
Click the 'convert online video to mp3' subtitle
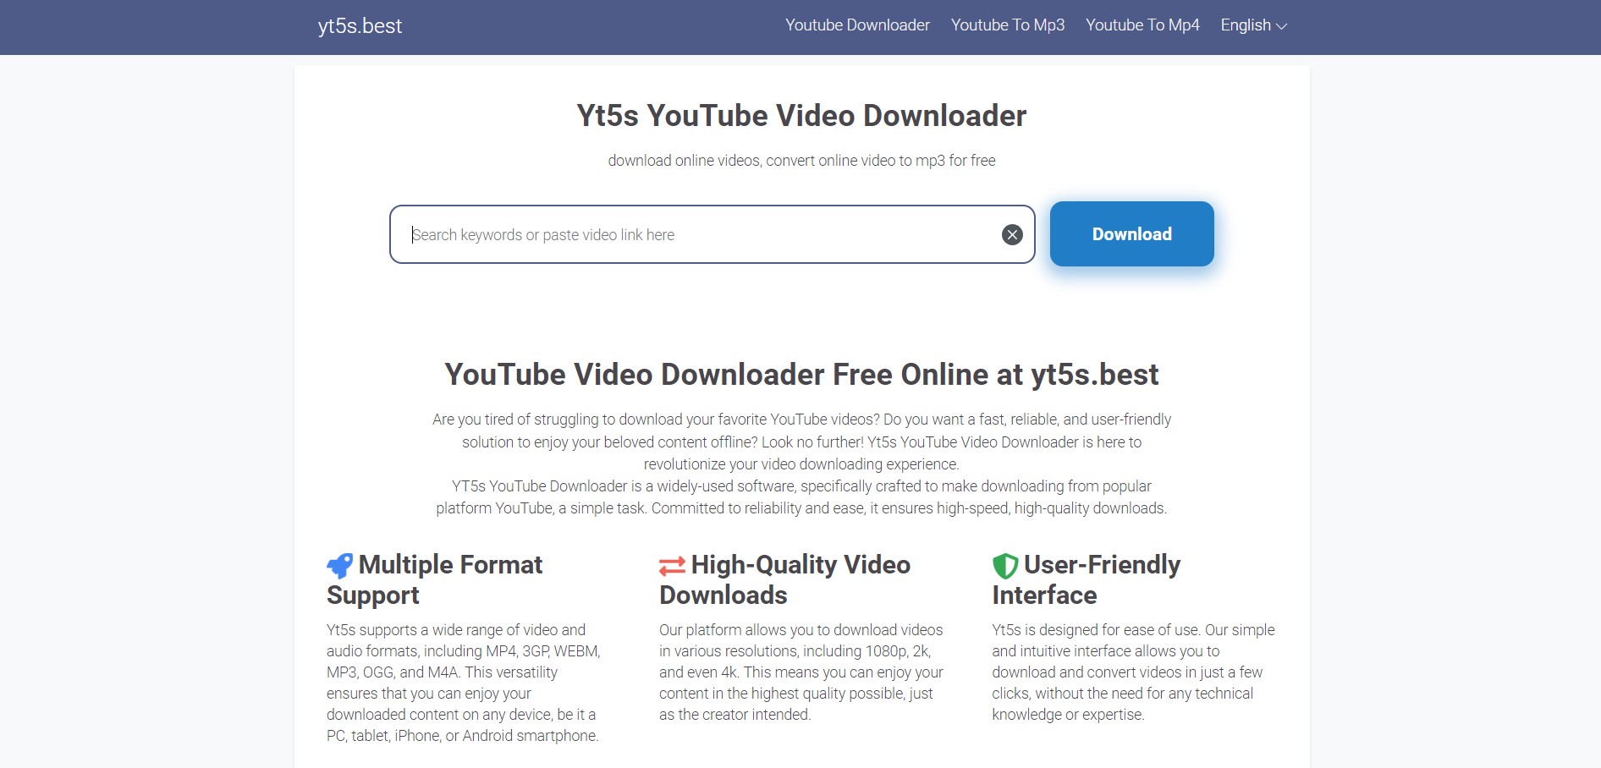(x=801, y=161)
